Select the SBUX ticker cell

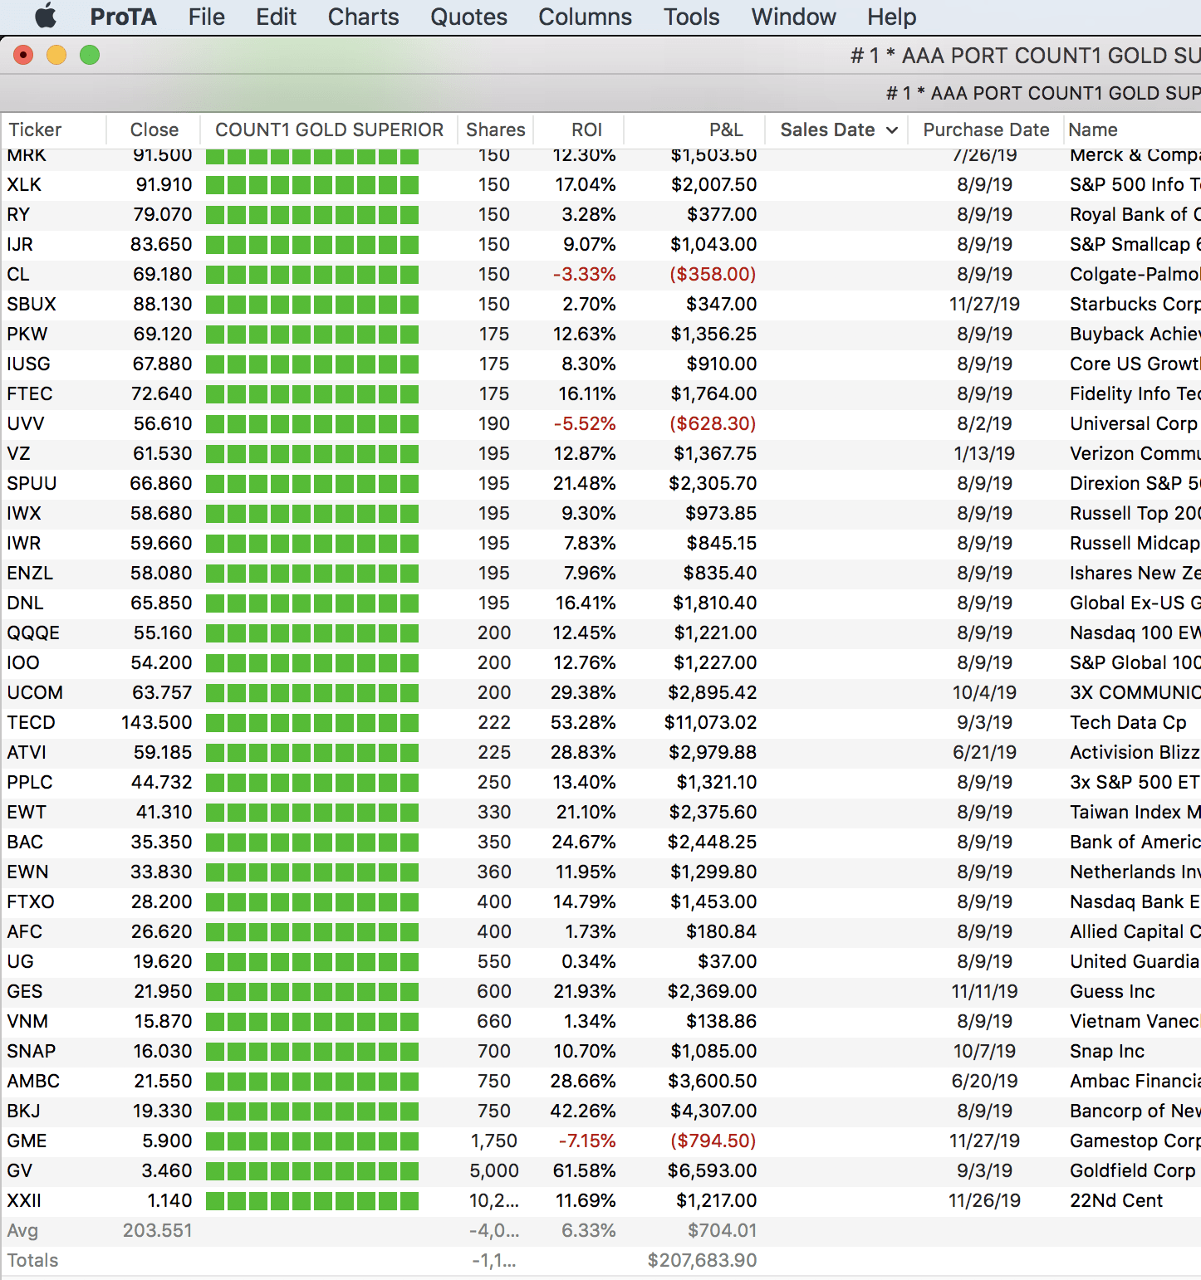pos(32,304)
